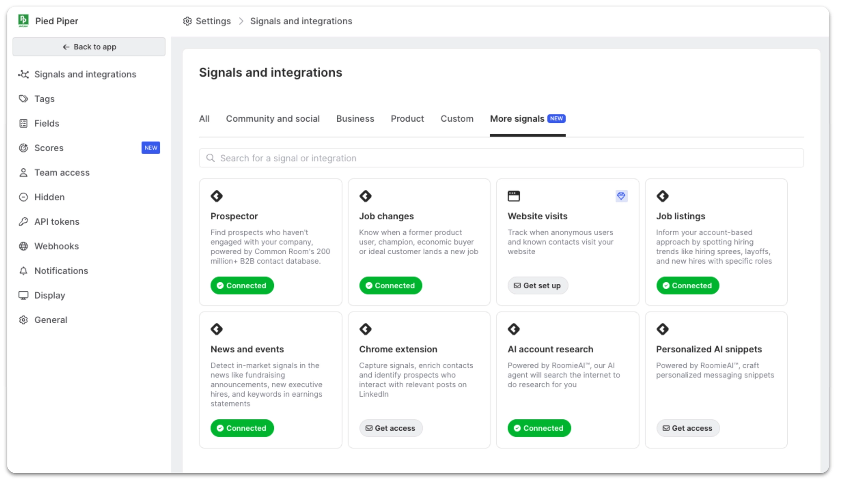
Task: Open Team access in the sidebar
Action: pos(62,172)
